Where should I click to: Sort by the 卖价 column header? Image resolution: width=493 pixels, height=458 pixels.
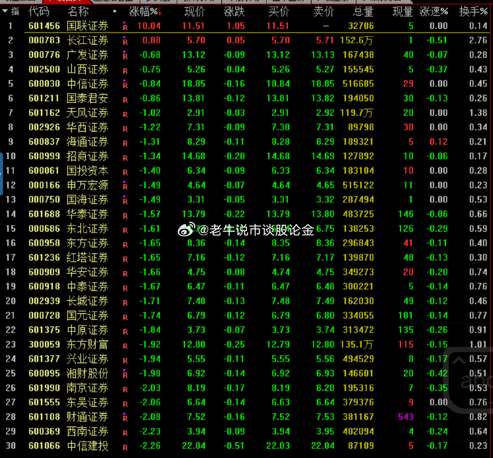[324, 11]
